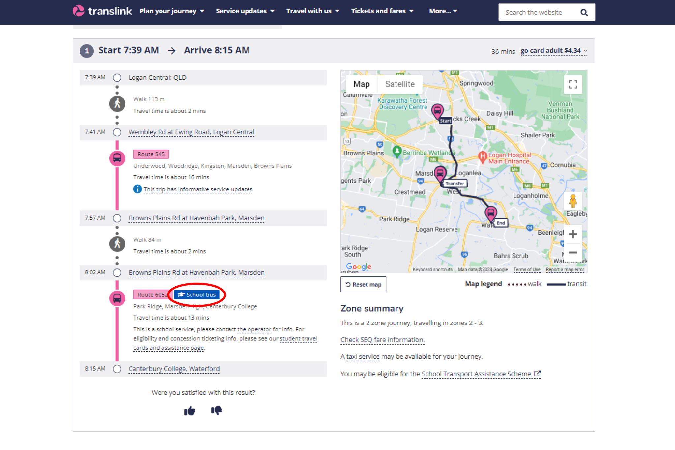675x450 pixels.
Task: Open the map fullscreen view icon
Action: pos(573,85)
